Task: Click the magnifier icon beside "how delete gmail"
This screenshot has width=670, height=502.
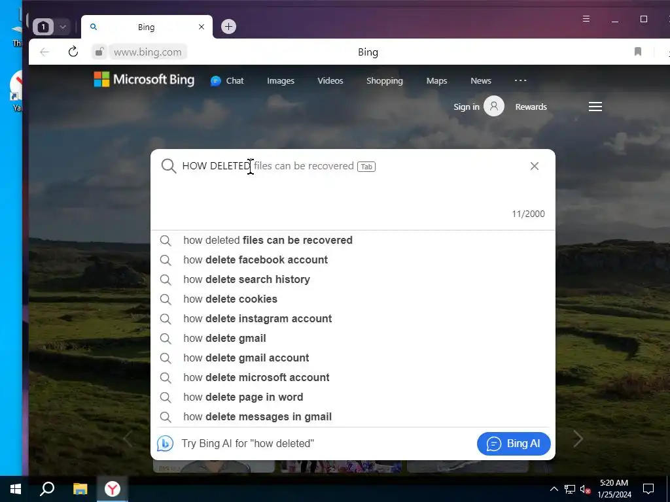Action: pos(166,339)
